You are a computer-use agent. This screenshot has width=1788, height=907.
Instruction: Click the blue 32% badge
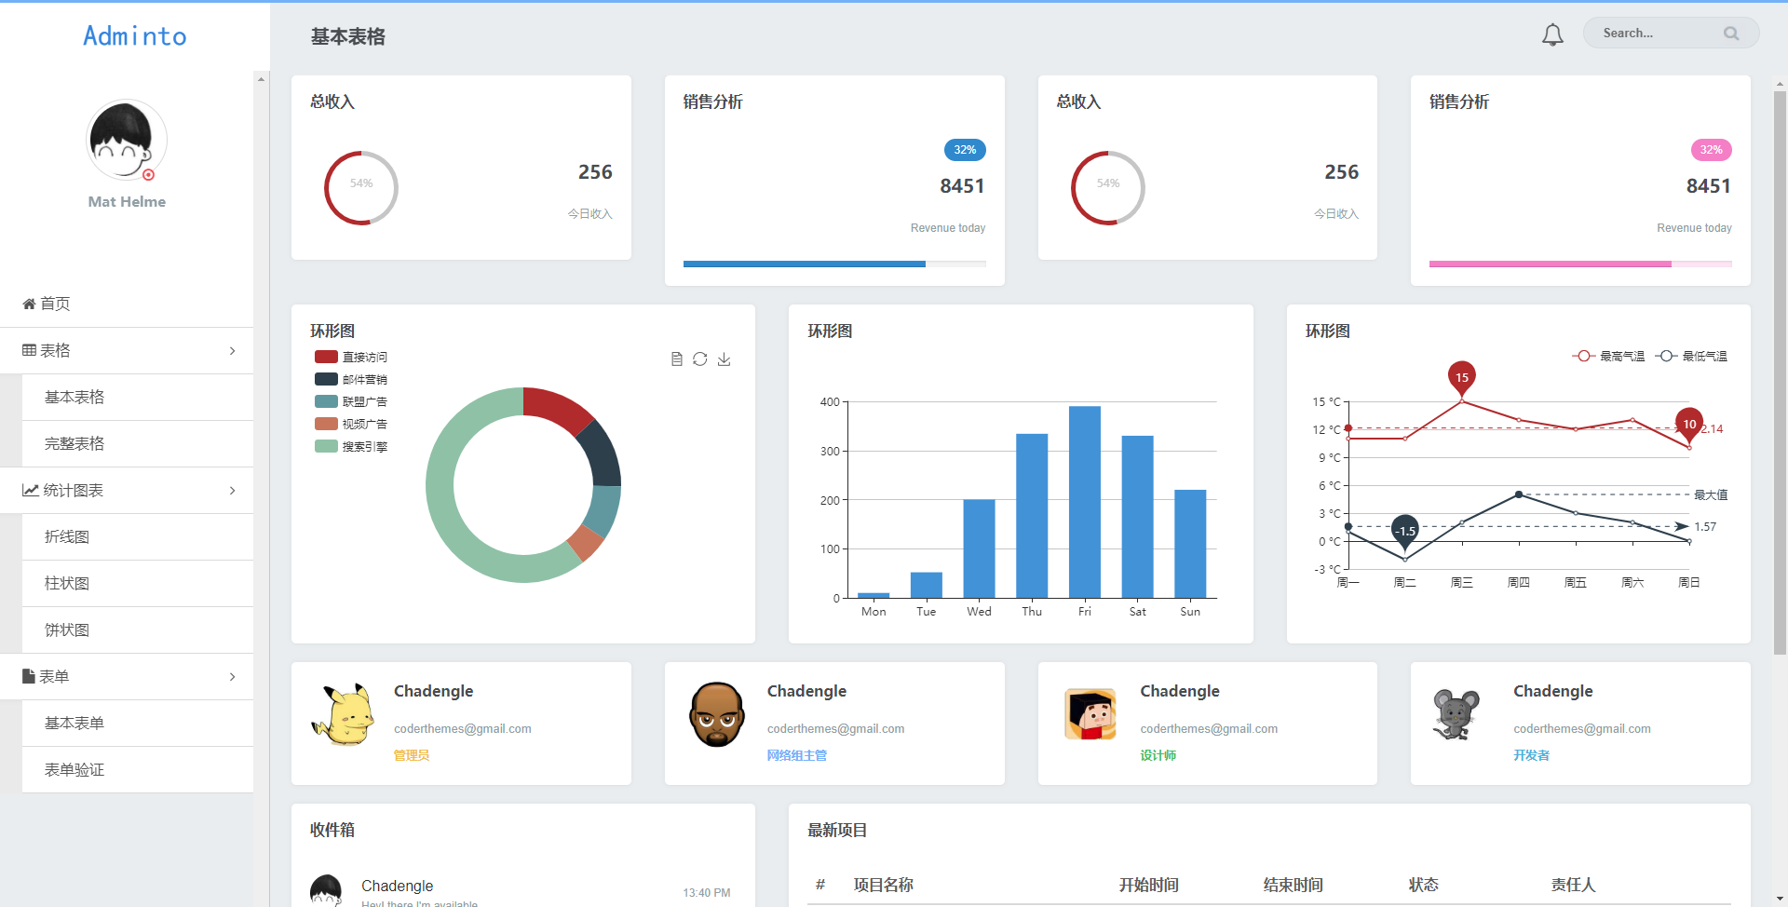point(965,150)
